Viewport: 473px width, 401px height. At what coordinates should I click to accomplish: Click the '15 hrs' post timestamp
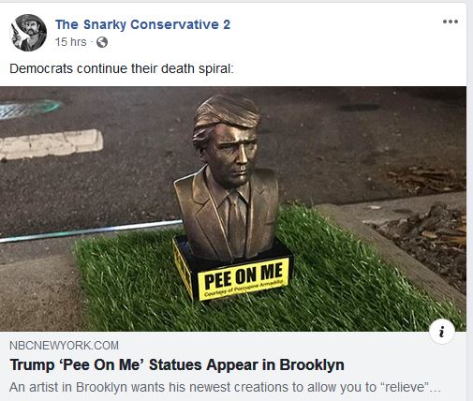pyautogui.click(x=70, y=42)
